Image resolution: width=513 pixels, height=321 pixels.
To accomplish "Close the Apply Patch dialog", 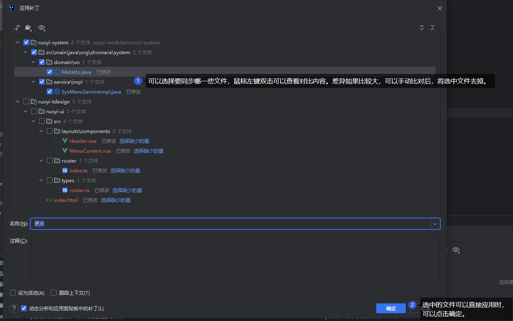I will (x=439, y=8).
